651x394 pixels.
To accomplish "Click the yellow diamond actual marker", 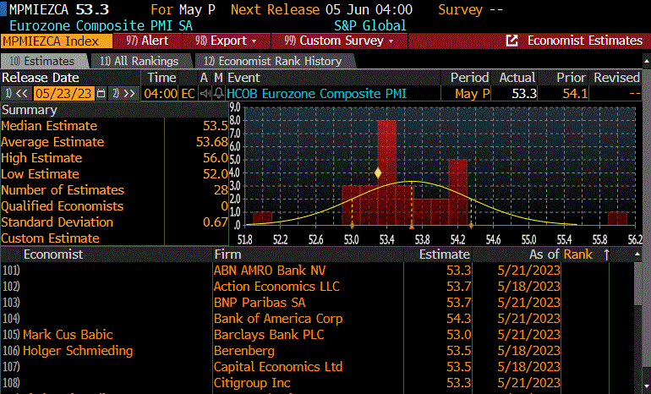I will (x=378, y=172).
